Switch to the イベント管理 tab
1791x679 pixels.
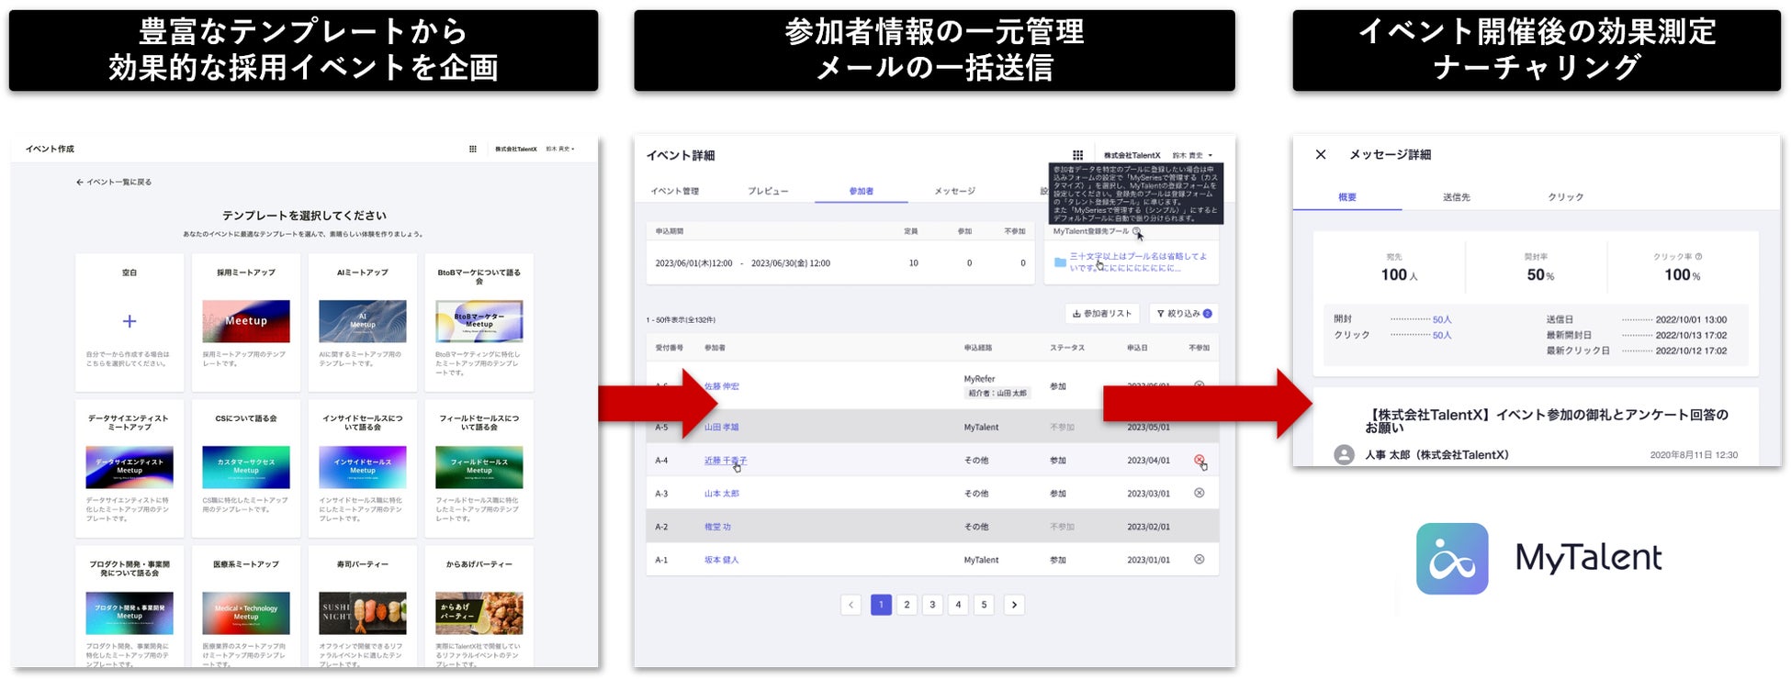675,191
